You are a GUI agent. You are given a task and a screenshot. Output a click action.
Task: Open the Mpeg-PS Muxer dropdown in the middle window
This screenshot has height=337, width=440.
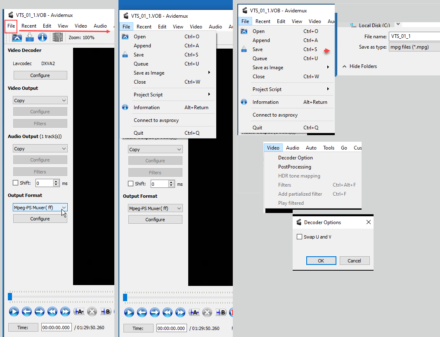tap(155, 208)
